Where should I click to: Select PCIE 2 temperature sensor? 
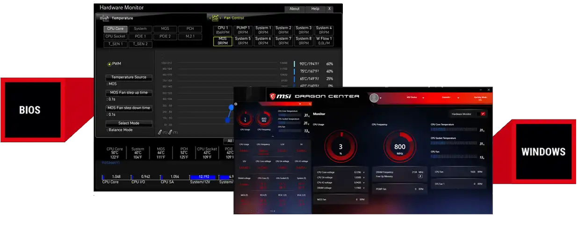tap(165, 36)
